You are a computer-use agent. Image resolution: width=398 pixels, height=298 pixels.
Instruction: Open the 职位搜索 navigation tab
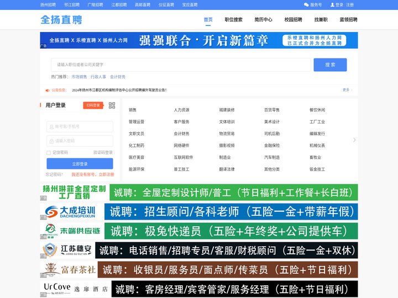tap(233, 19)
